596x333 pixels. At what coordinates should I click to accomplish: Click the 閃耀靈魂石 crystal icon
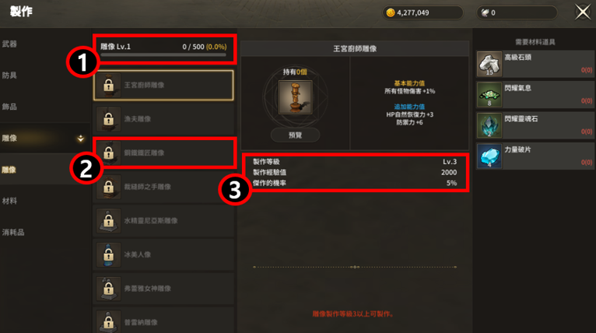tap(489, 126)
